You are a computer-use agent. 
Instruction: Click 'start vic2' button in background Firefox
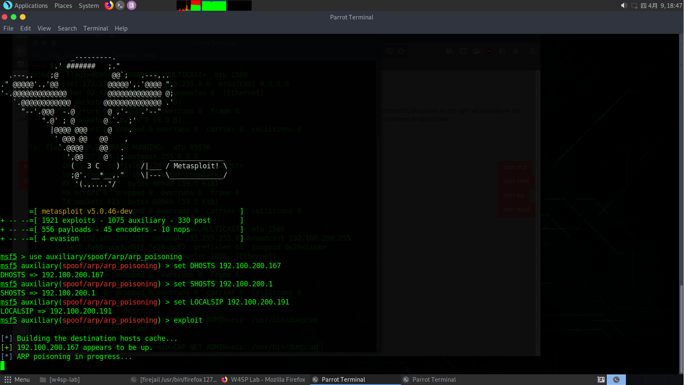click(515, 167)
